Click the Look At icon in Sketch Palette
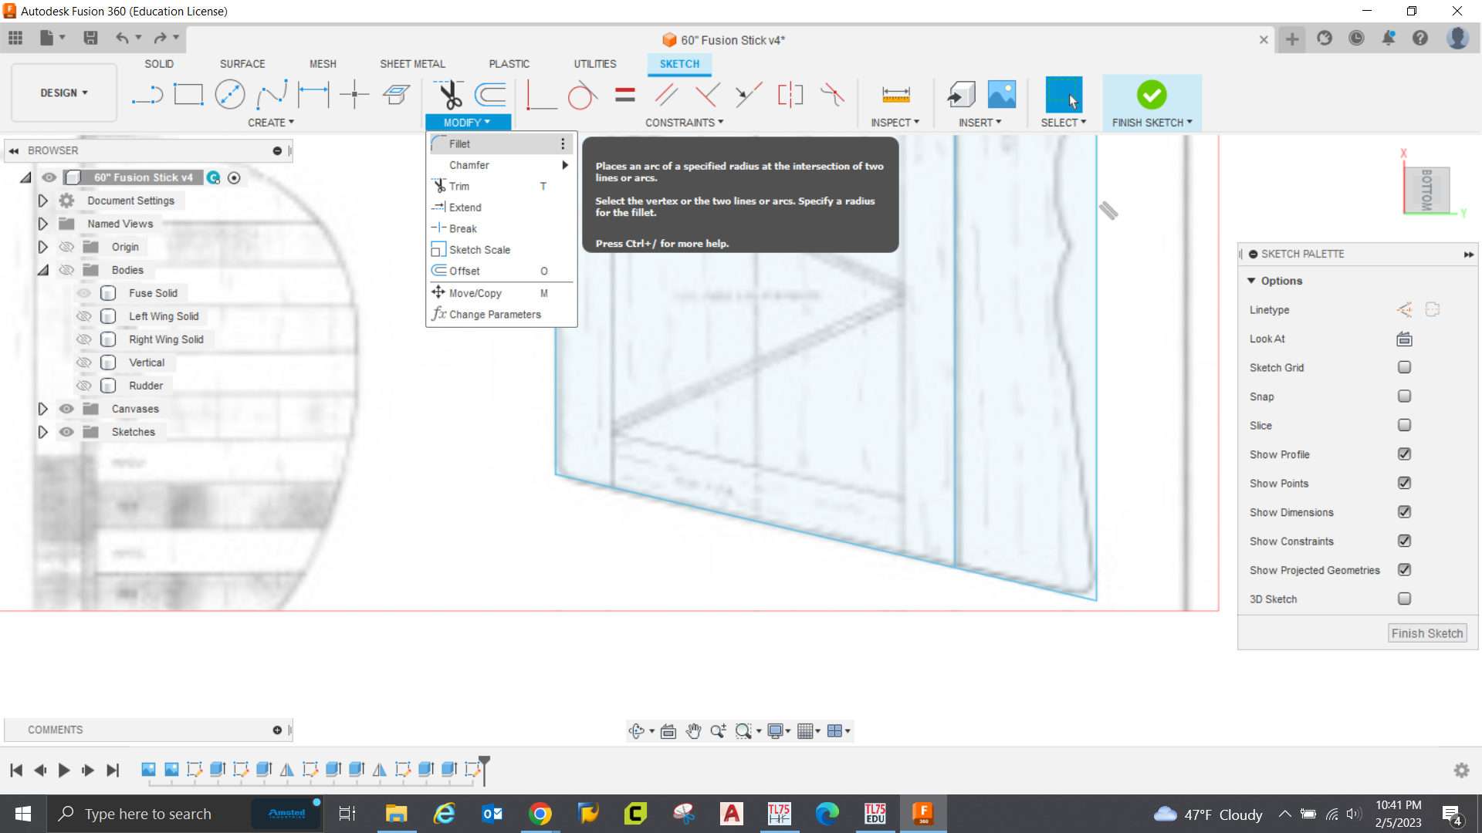This screenshot has width=1482, height=833. [x=1404, y=339]
